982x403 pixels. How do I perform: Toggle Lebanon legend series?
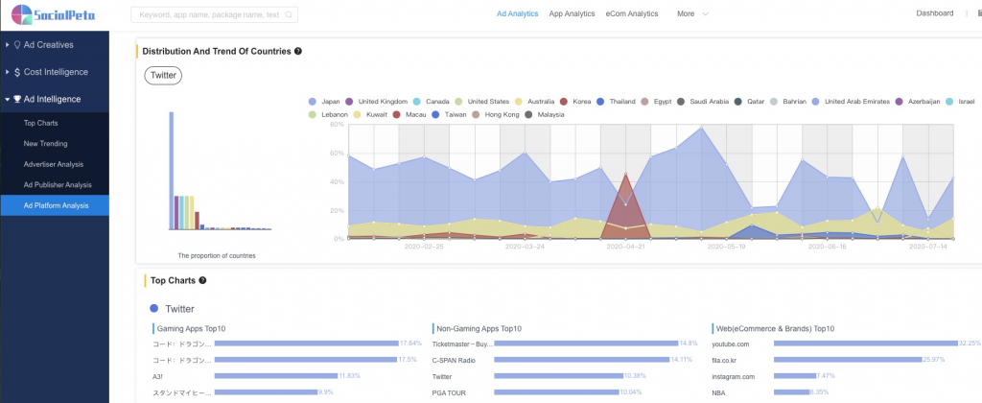click(328, 115)
